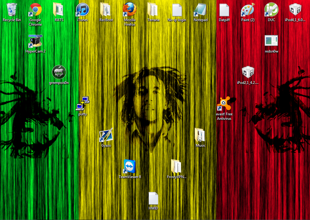Select the Datpiff file icon

(224, 10)
